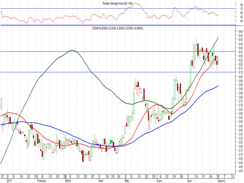Click the 6.25 price axis label
The image size is (244, 183).
[241, 60]
